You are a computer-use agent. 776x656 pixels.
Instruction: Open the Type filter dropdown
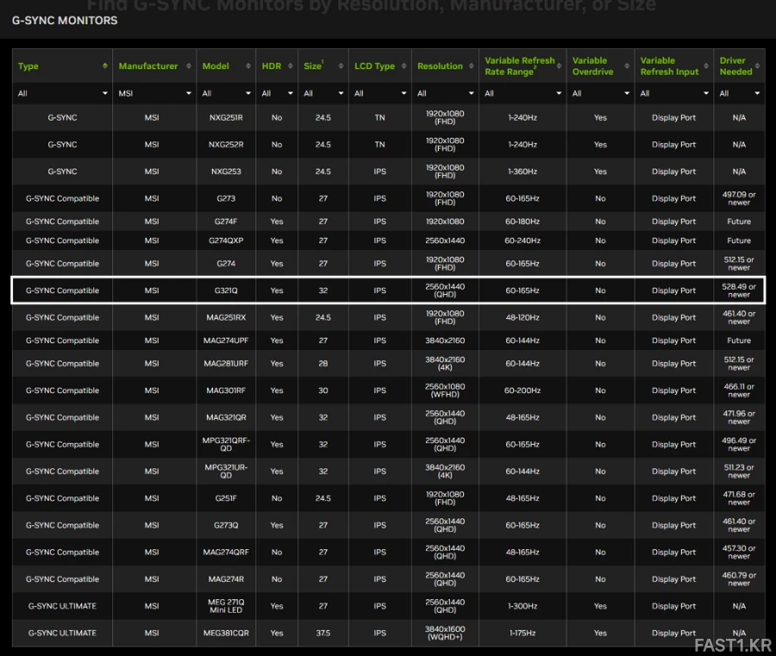tap(62, 93)
